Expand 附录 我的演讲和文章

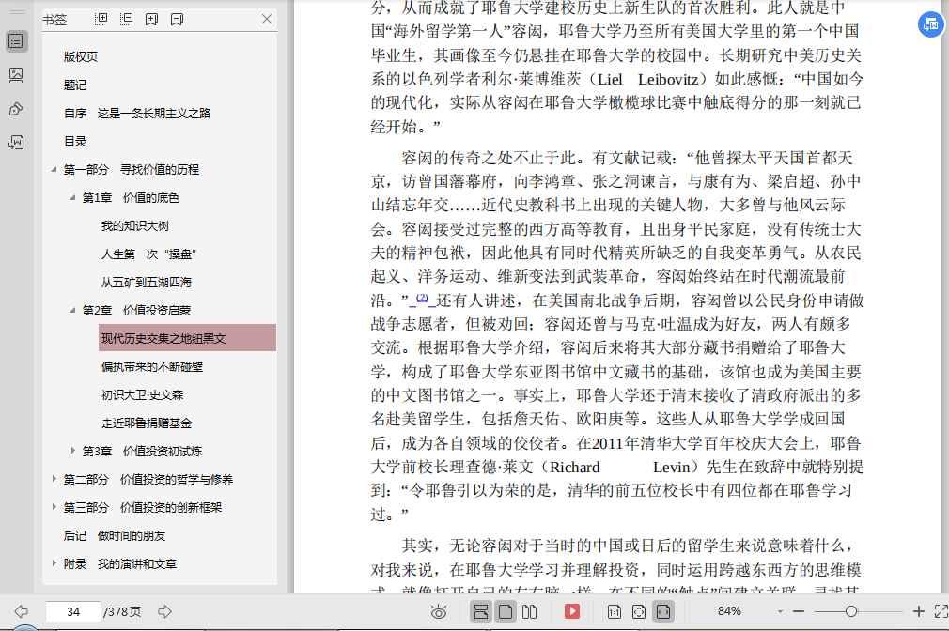coord(54,563)
